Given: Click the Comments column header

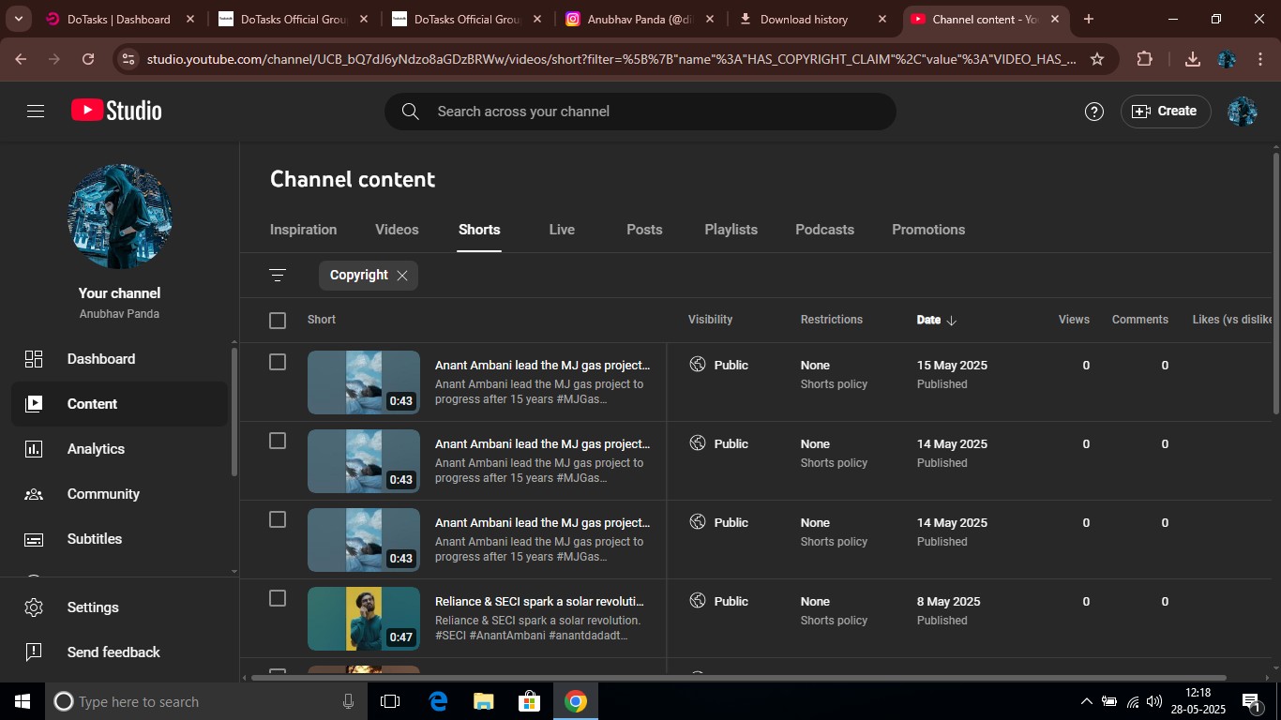Looking at the screenshot, I should pos(1139,320).
